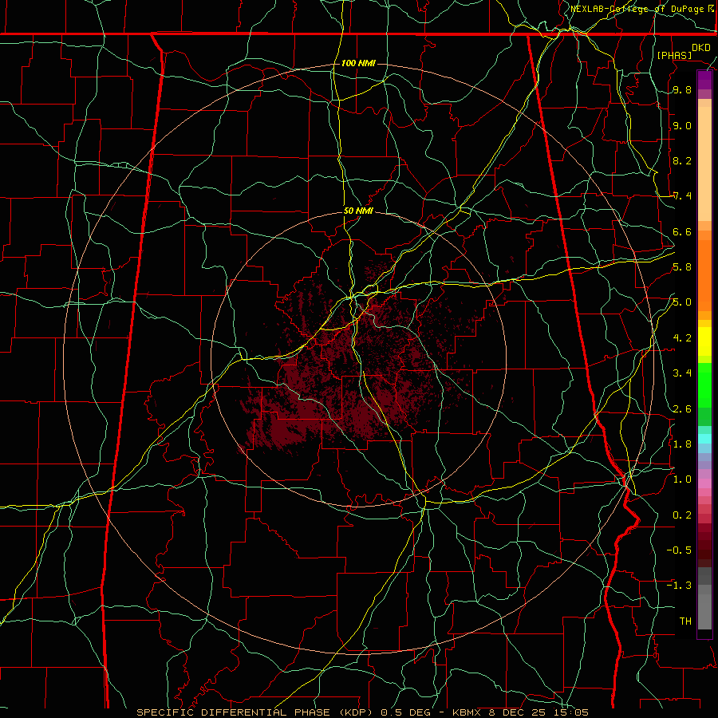This screenshot has width=718, height=718.
Task: Click the dark purple top legend color
Action: pos(704,80)
